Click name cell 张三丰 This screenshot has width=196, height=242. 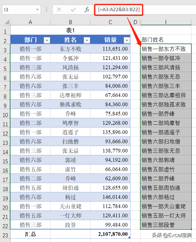(x=70, y=86)
